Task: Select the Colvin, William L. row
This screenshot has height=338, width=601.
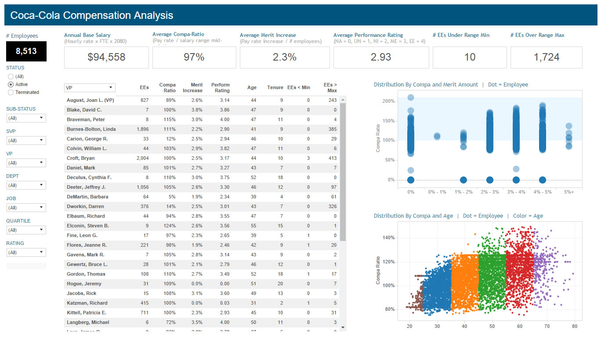Action: (202, 148)
